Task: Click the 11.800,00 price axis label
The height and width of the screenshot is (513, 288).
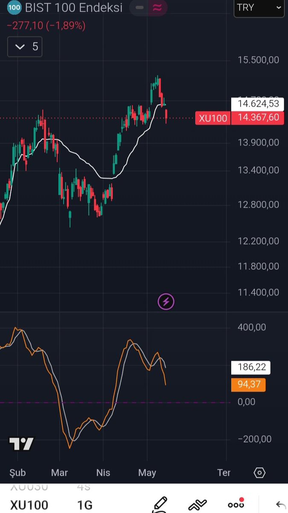Action: (259, 267)
